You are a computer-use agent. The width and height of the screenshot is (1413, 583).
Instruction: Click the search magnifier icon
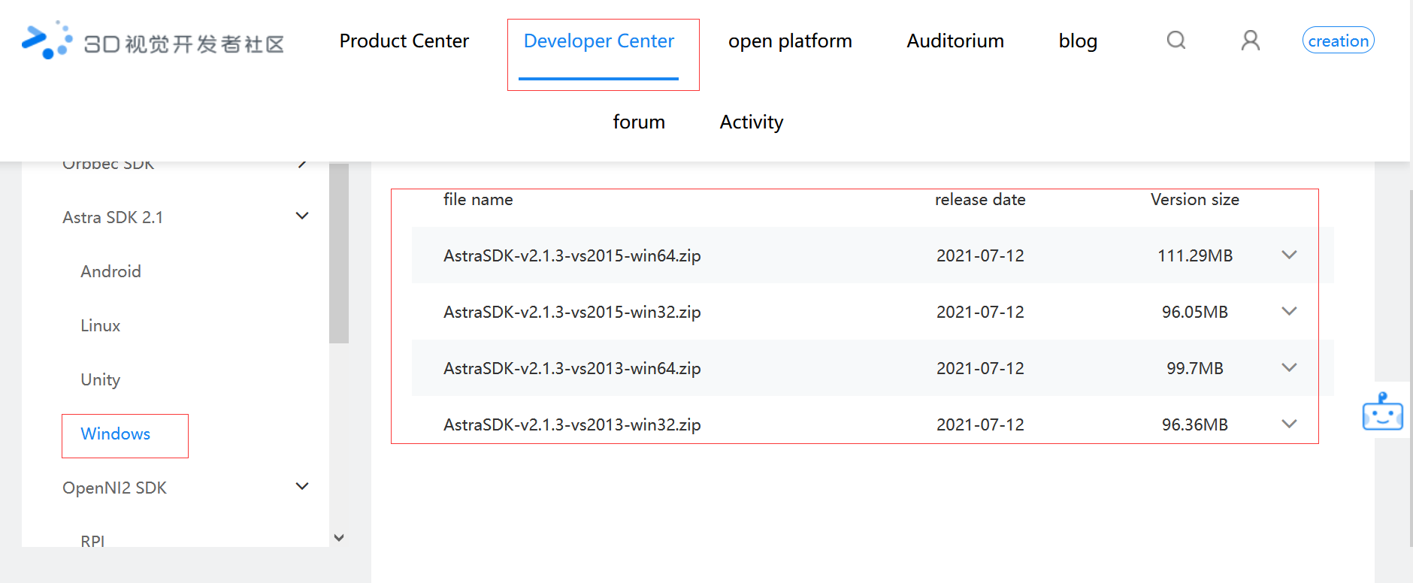pos(1176,41)
